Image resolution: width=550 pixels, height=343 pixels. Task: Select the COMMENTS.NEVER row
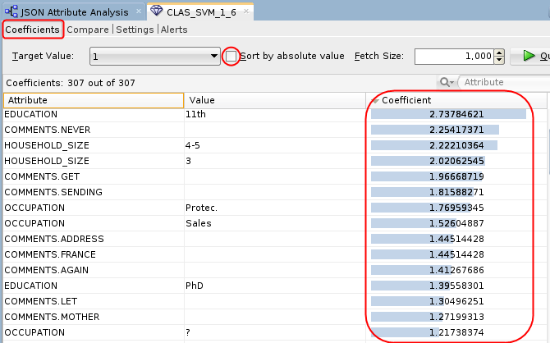pos(275,130)
